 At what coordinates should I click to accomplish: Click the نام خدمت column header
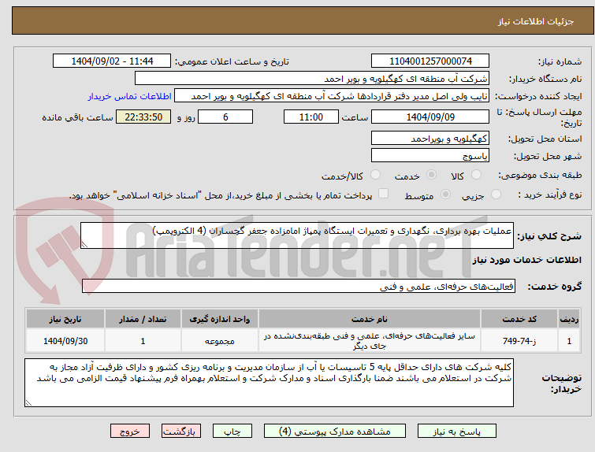point(370,319)
